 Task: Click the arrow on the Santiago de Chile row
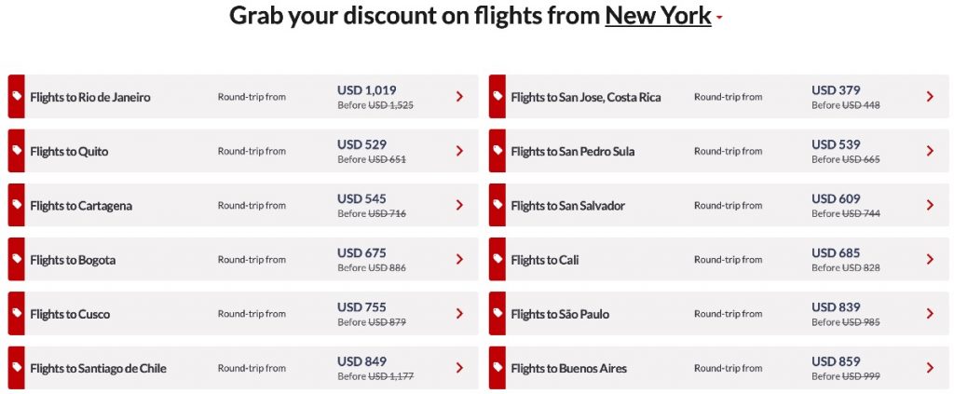[459, 368]
